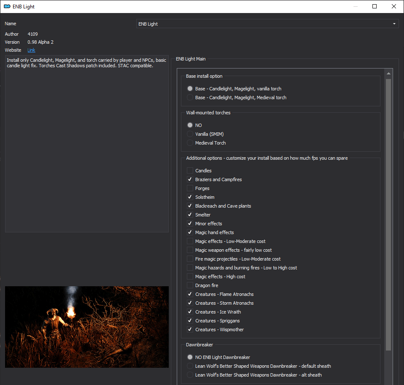This screenshot has width=404, height=385.
Task: Uncheck Creatures - Storm Atronachs
Action: [x=190, y=303]
